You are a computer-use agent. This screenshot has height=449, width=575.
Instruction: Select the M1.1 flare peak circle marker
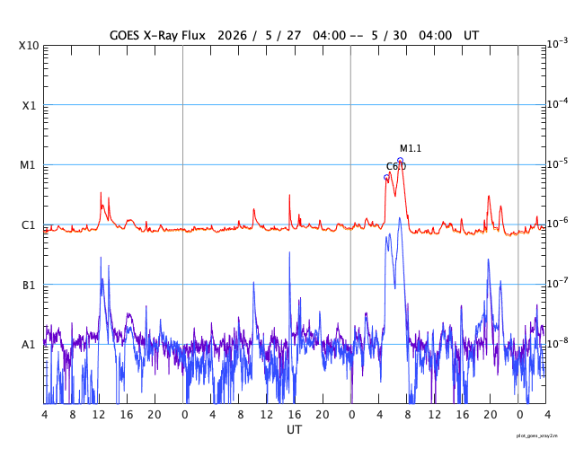tap(400, 160)
